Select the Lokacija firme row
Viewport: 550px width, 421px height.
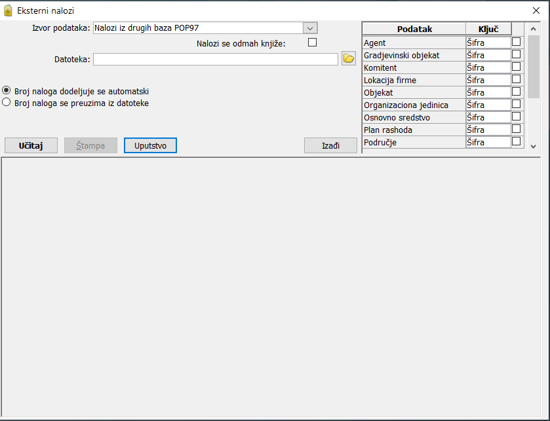click(413, 81)
